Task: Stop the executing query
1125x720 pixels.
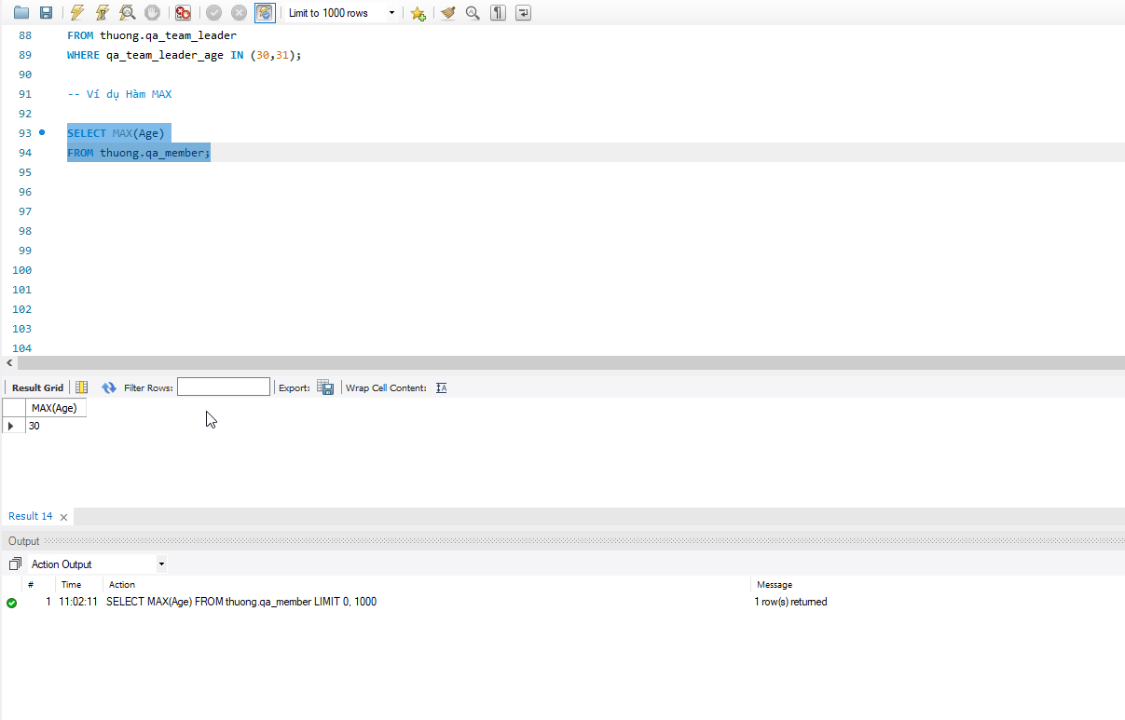Action: [153, 13]
